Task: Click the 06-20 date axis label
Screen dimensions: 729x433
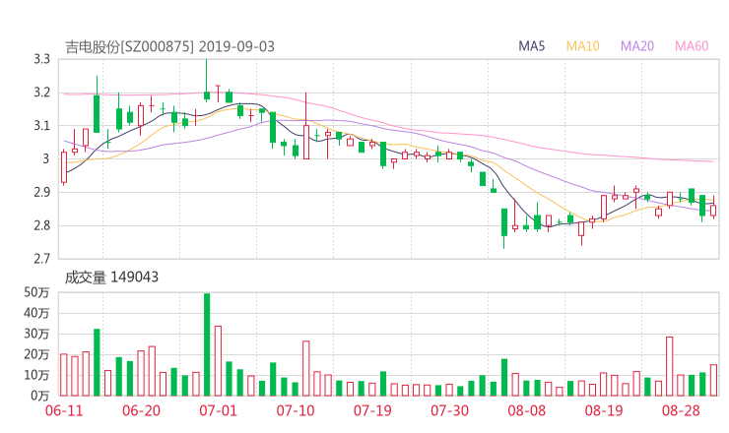Action: [141, 409]
